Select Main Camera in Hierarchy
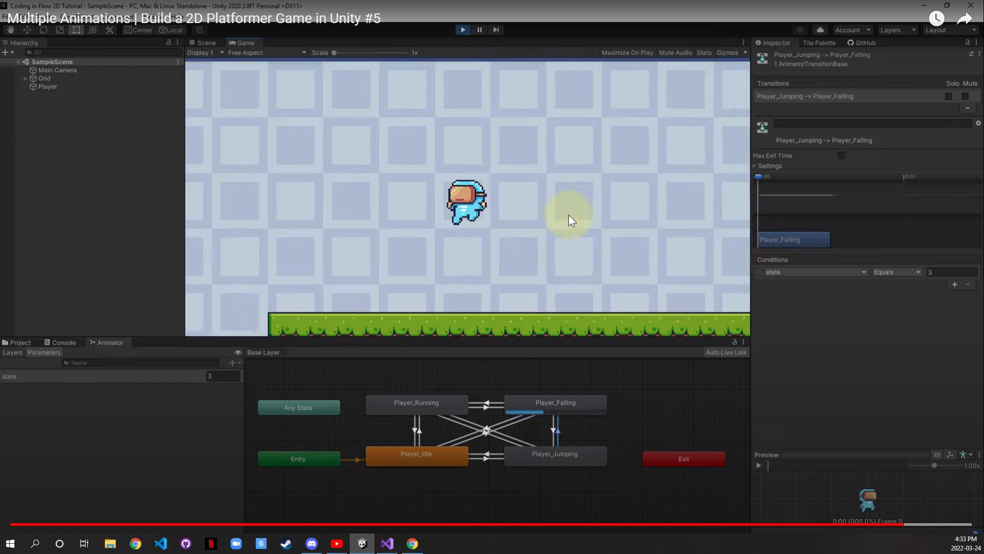The height and width of the screenshot is (554, 984). pos(58,70)
